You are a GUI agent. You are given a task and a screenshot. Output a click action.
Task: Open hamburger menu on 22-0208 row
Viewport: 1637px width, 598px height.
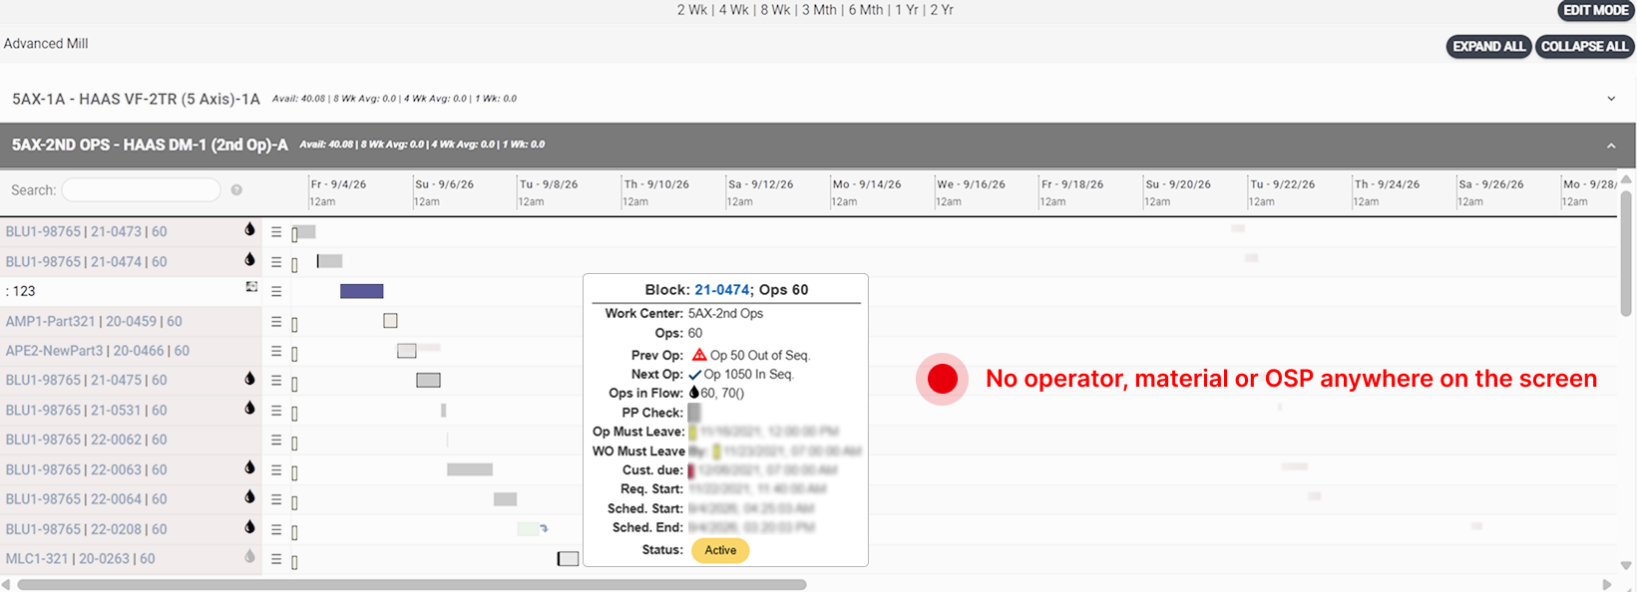(276, 530)
